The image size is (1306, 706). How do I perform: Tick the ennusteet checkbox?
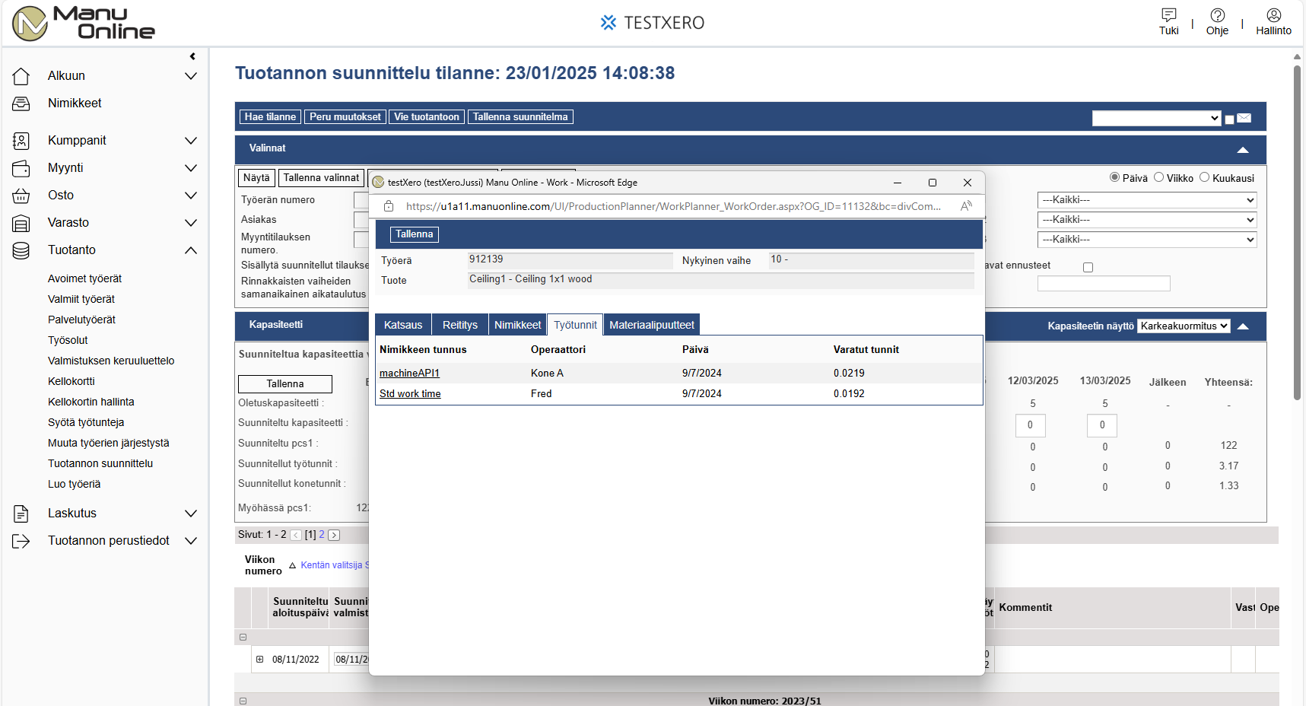point(1088,267)
